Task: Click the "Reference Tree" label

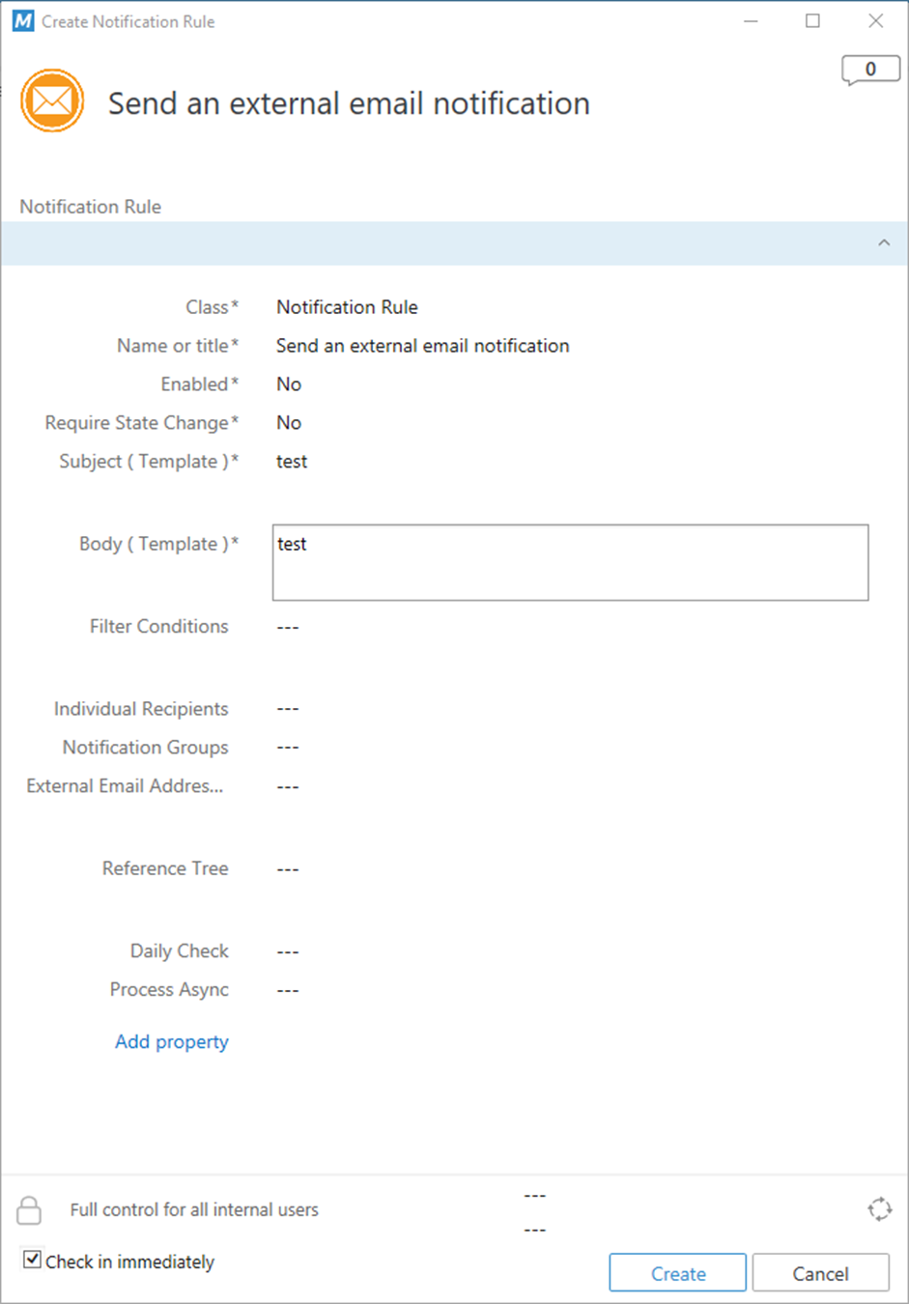Action: (x=165, y=868)
